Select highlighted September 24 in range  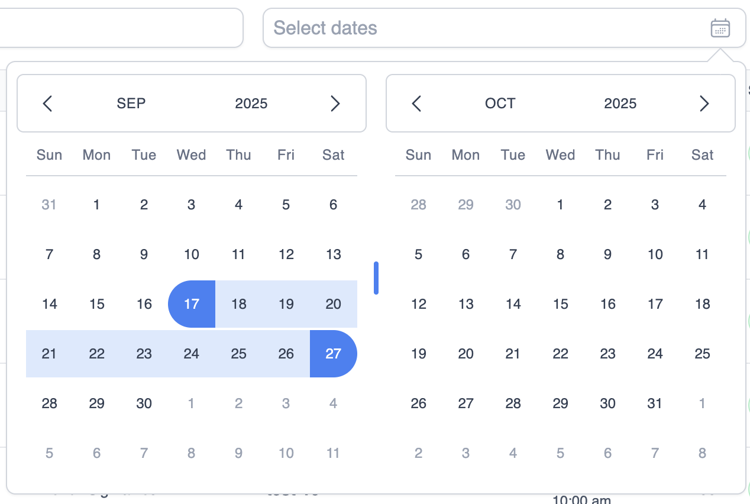(192, 354)
